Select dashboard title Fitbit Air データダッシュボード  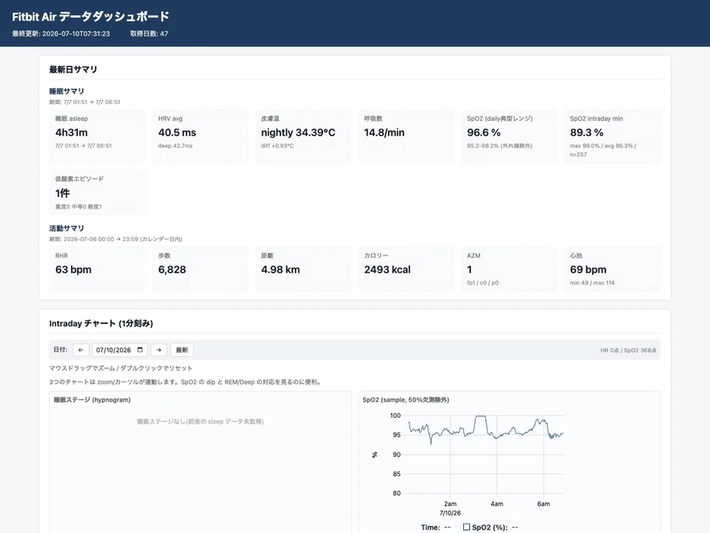90,17
